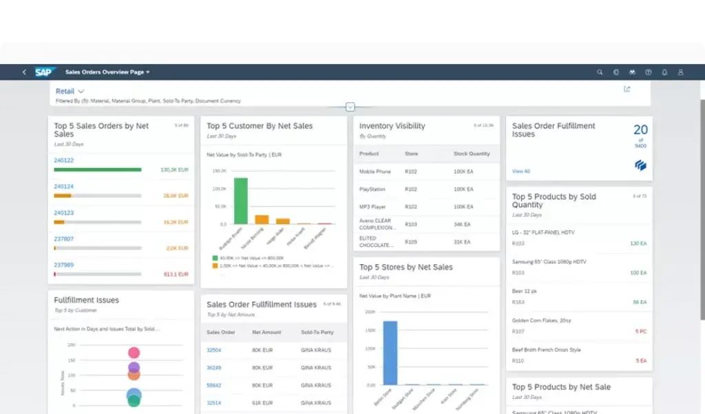This screenshot has width=705, height=414.
Task: Open the user profile icon
Action: point(681,72)
